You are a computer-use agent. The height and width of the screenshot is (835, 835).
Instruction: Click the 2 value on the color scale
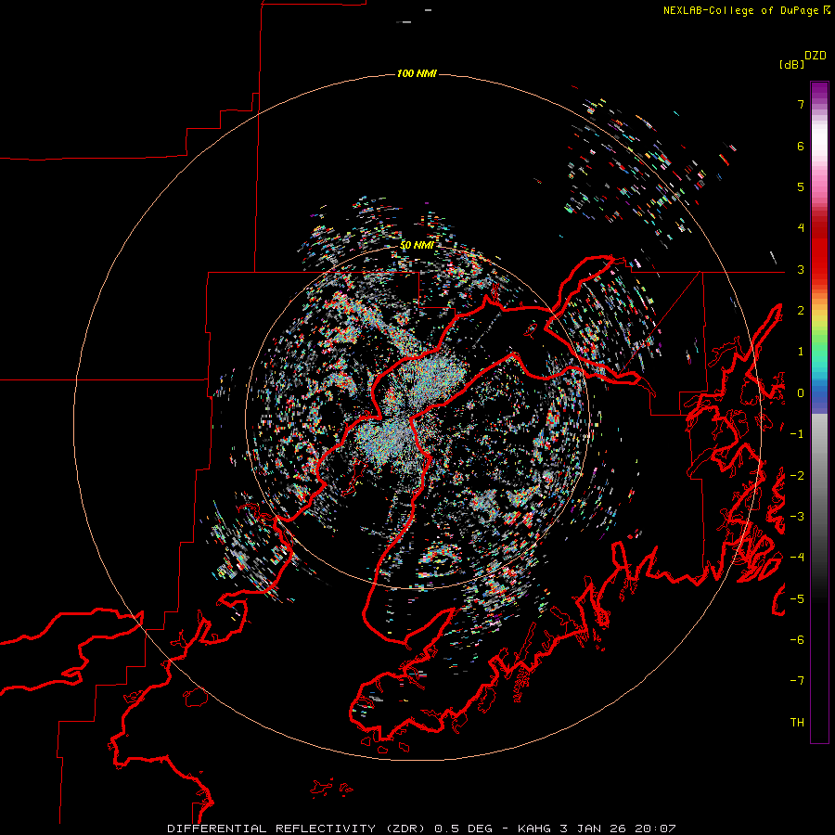(x=801, y=311)
